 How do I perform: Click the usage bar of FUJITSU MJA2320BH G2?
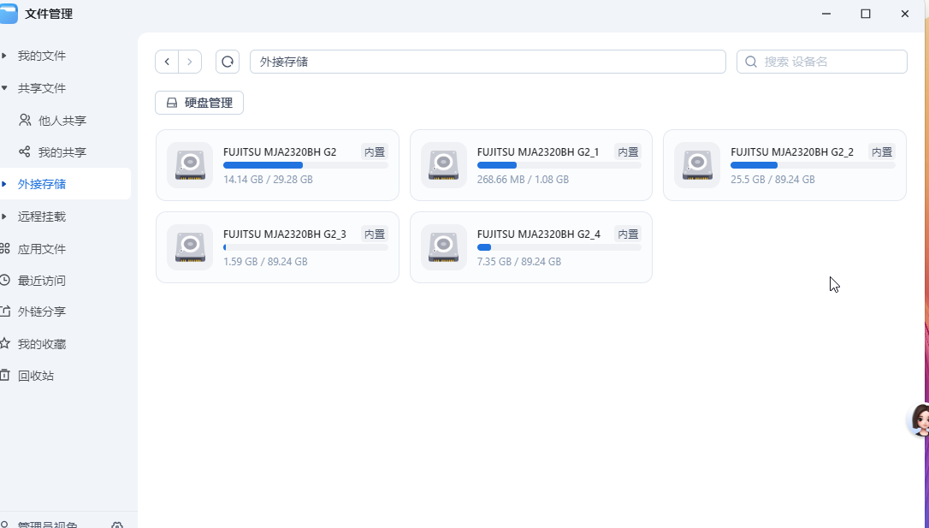[x=305, y=165]
